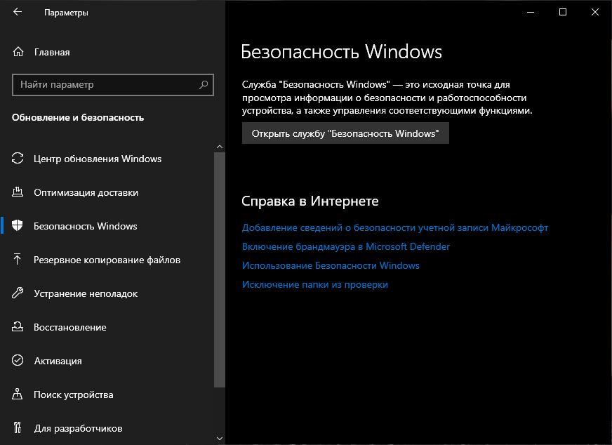Click Открыть службу "Безопасность Windows" button
612x445 pixels.
point(345,133)
